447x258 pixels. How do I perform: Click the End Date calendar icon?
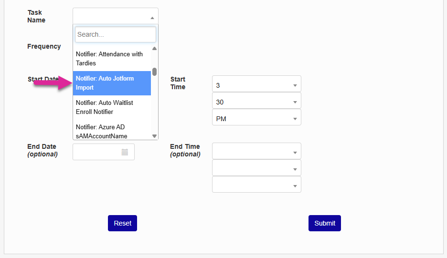pyautogui.click(x=125, y=152)
